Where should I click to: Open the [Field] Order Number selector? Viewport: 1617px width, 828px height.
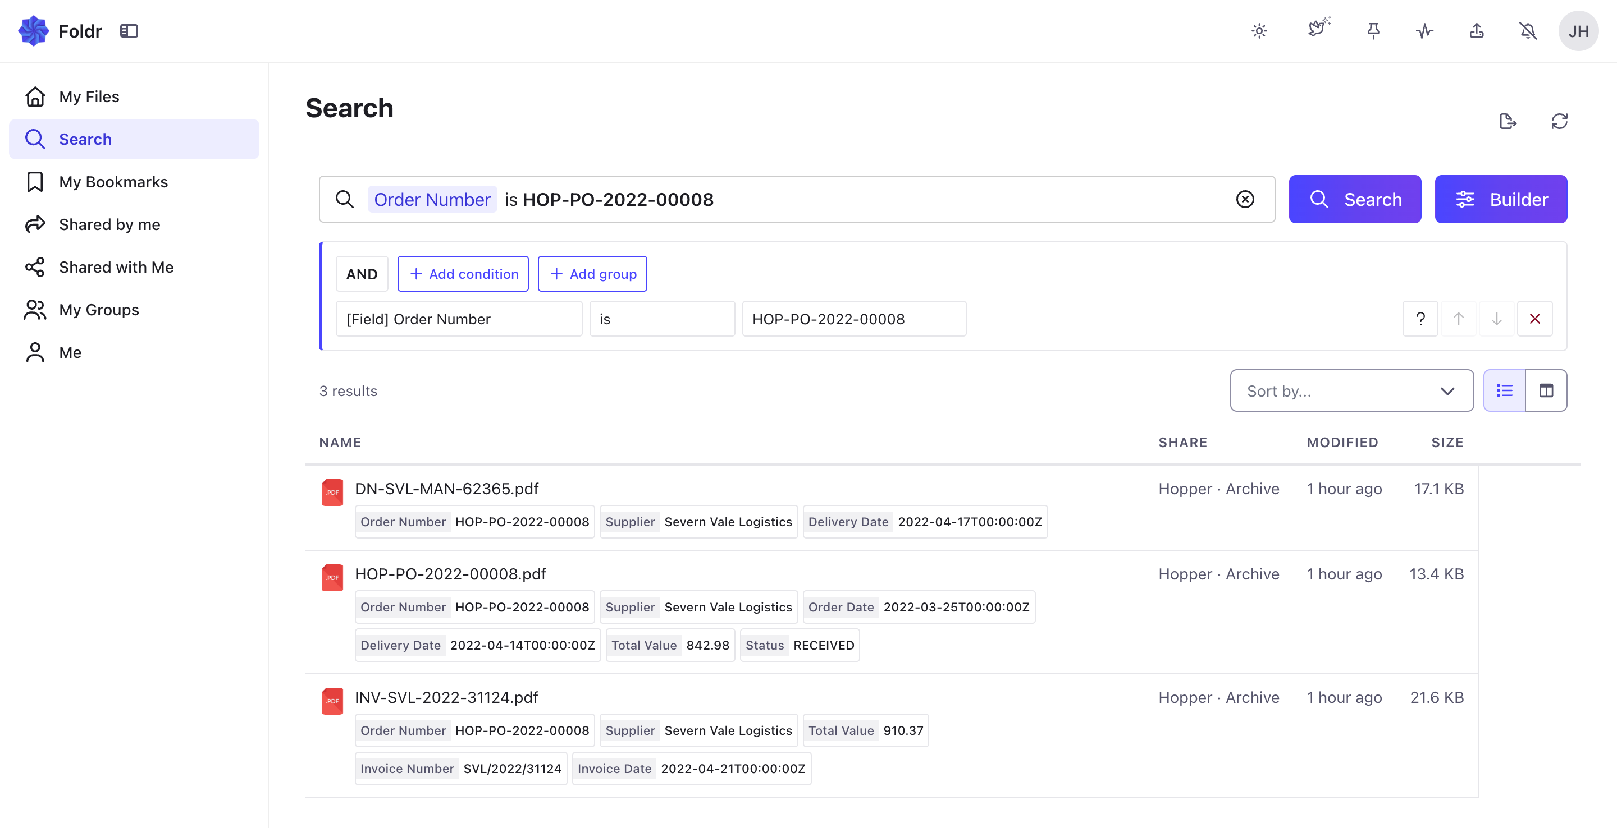pyautogui.click(x=459, y=319)
